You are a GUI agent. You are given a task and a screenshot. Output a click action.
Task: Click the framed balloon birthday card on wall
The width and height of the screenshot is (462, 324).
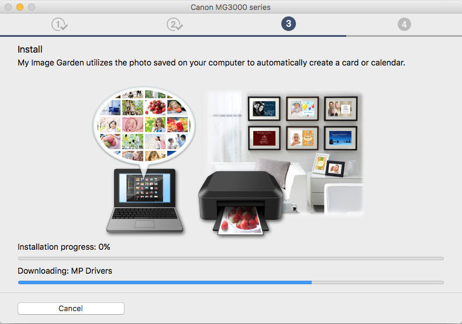pyautogui.click(x=302, y=108)
